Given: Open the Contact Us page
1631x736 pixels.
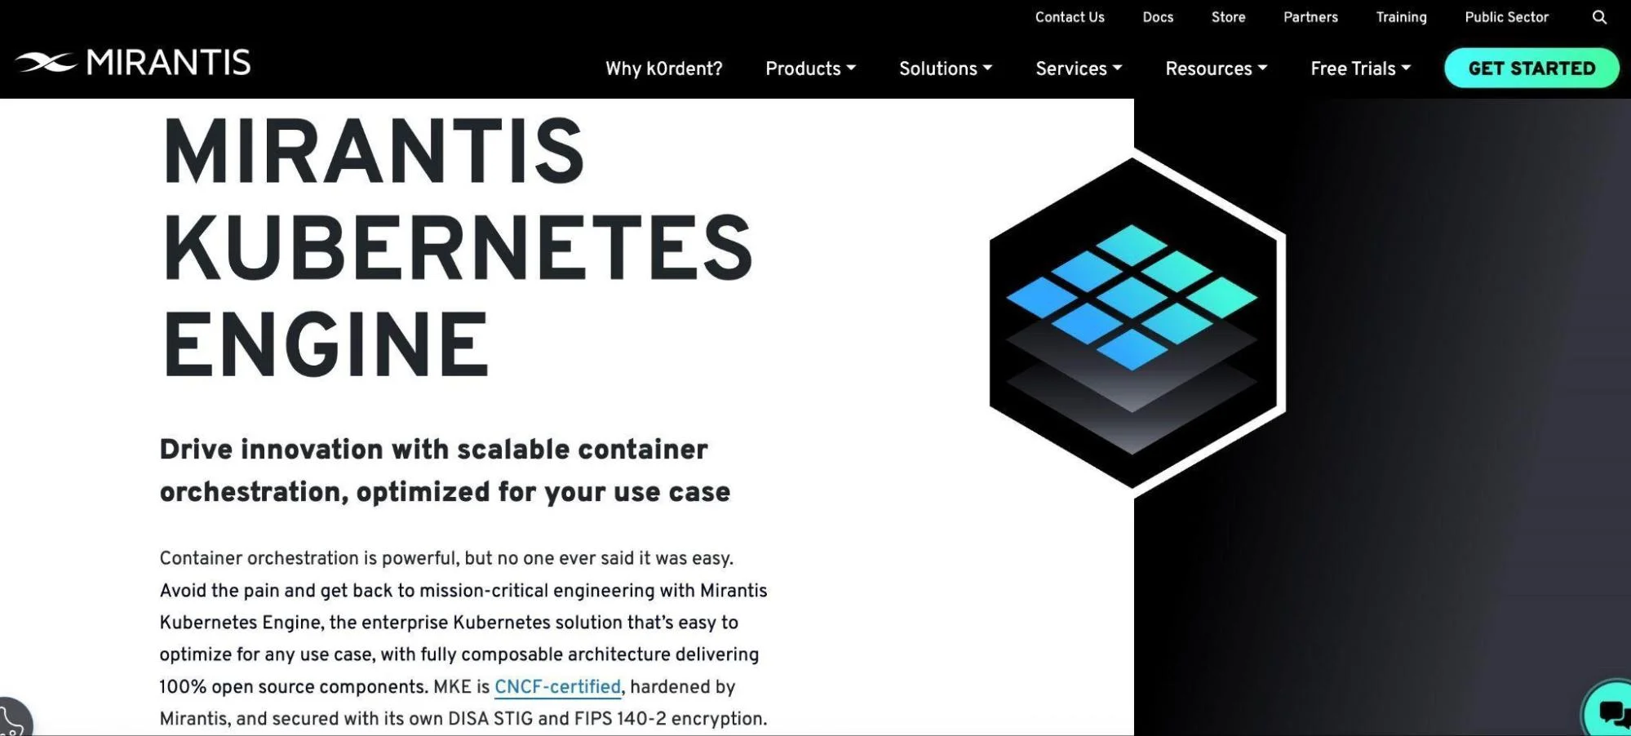Looking at the screenshot, I should point(1070,17).
